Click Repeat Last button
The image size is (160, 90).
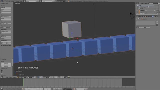point(6,37)
